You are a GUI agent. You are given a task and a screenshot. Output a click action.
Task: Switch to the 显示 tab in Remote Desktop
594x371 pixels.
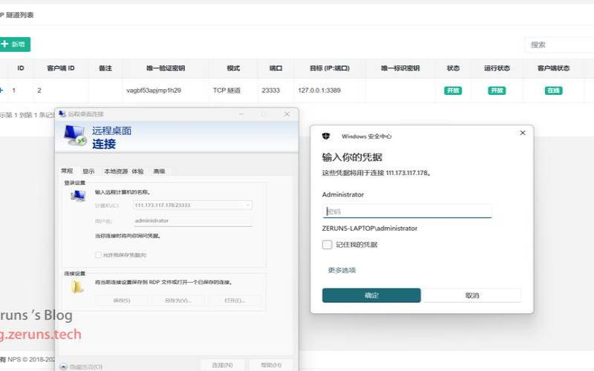click(x=88, y=171)
